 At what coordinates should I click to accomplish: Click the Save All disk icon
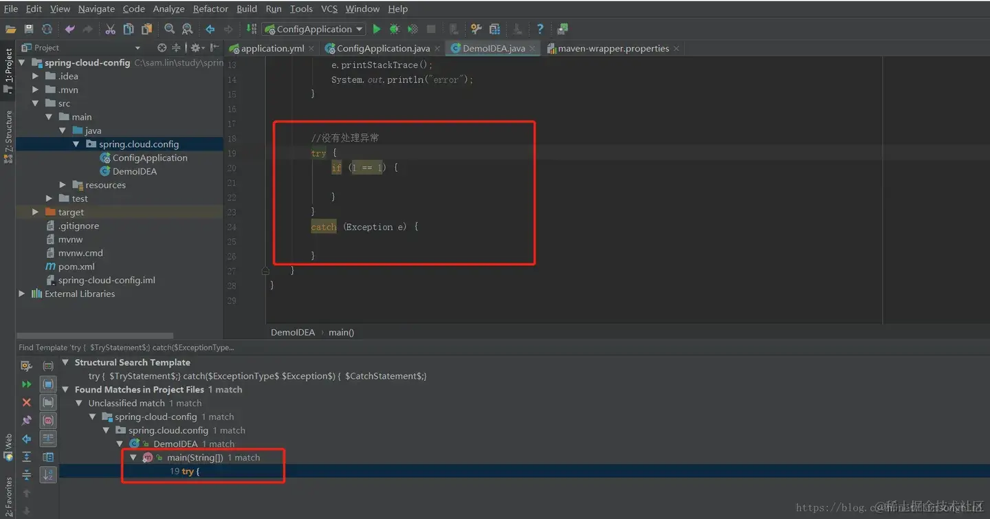(x=29, y=29)
